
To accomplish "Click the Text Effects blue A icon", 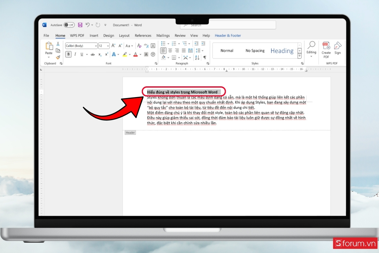I will coord(114,54).
